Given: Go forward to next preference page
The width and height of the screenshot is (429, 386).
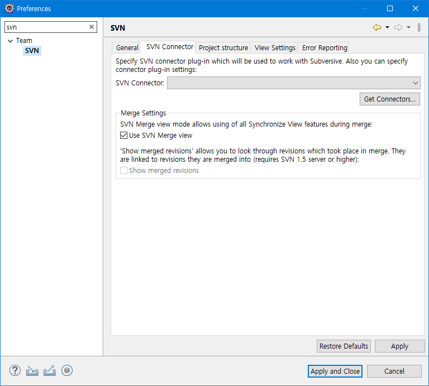Looking at the screenshot, I should click(398, 27).
